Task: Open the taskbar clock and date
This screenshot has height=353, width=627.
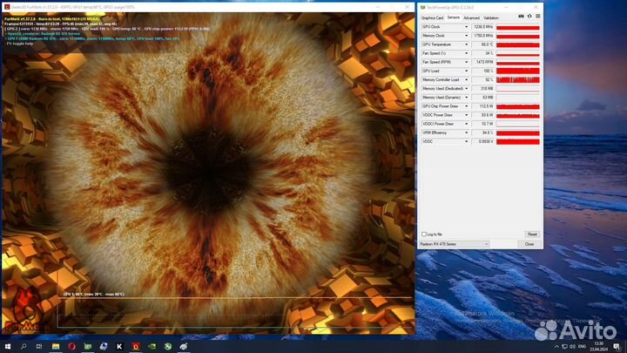Action: (x=598, y=346)
